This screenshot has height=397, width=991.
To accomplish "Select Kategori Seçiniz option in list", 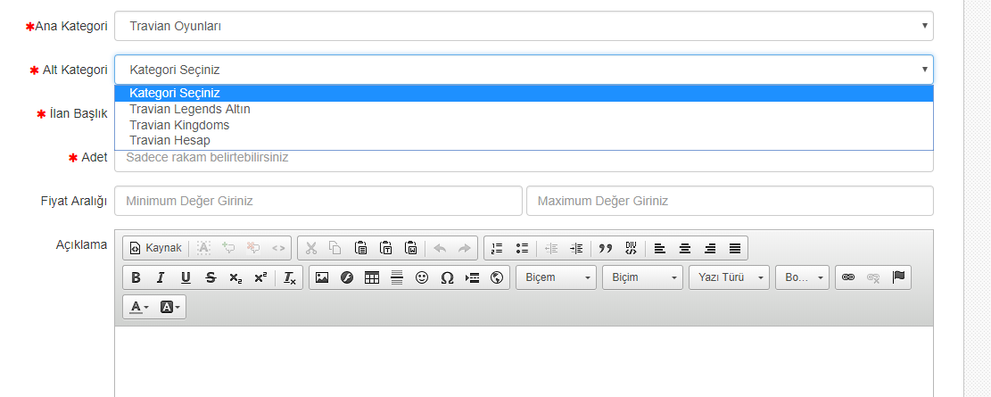I will tap(524, 94).
